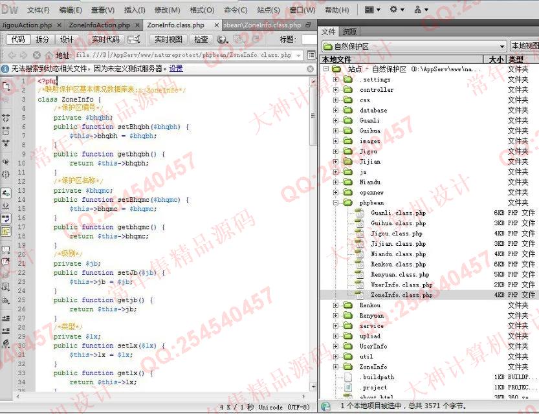
Task: Expand the controller folder
Action: click(336, 90)
